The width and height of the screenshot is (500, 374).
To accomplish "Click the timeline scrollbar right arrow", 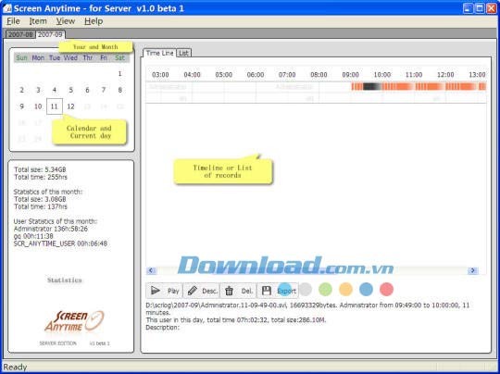I will [473, 270].
